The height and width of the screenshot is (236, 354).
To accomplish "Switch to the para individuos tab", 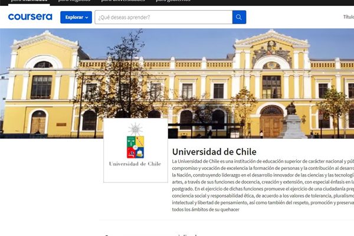I will point(29,1).
